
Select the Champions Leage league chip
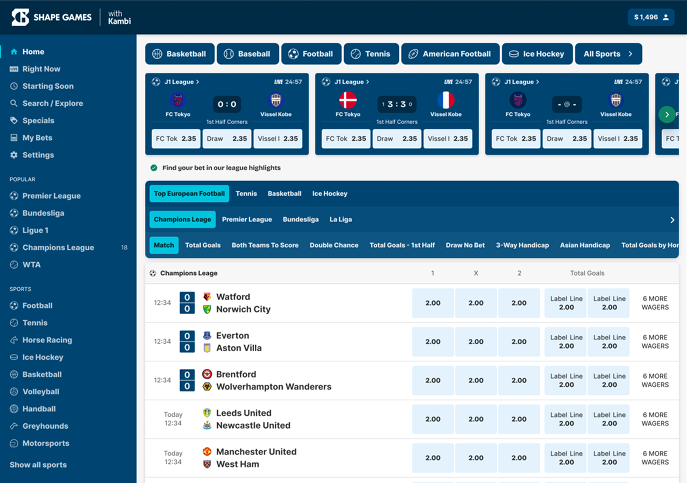[x=182, y=219]
